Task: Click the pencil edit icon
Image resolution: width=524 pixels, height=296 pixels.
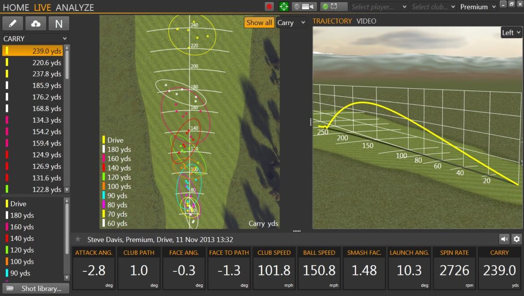Action: pyautogui.click(x=13, y=24)
